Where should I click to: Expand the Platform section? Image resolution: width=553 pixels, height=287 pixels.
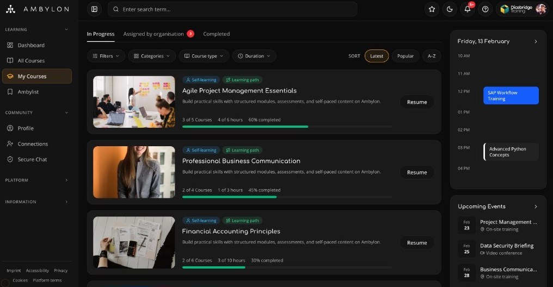pyautogui.click(x=66, y=180)
